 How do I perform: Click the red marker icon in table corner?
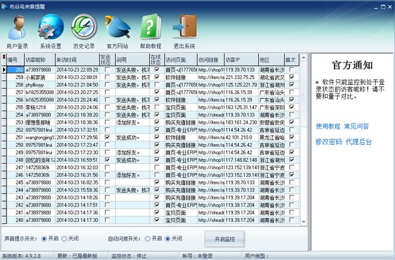(x=4, y=57)
